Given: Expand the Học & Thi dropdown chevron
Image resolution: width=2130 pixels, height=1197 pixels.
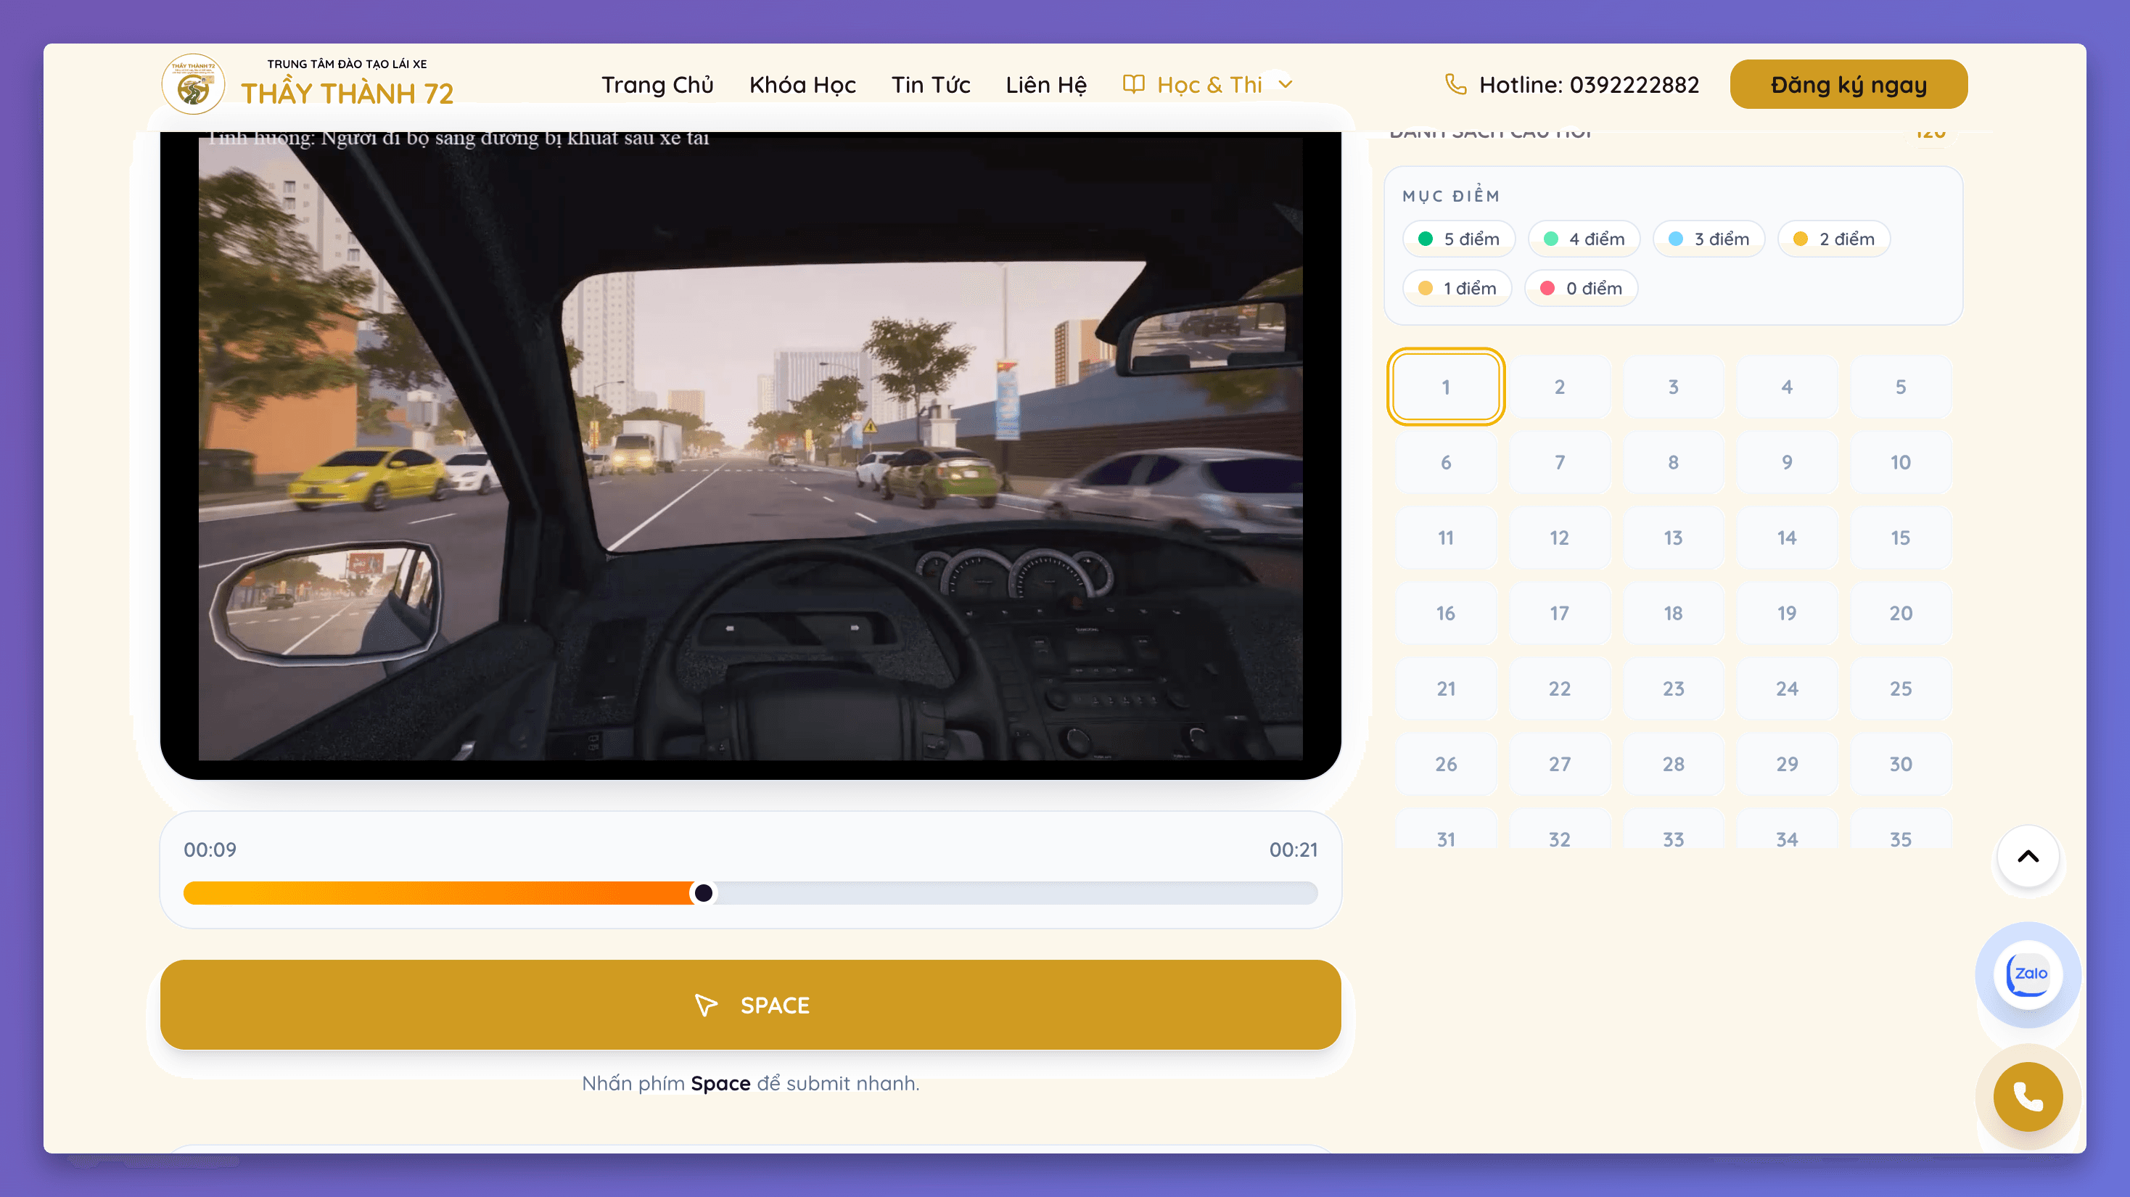Looking at the screenshot, I should coord(1285,84).
